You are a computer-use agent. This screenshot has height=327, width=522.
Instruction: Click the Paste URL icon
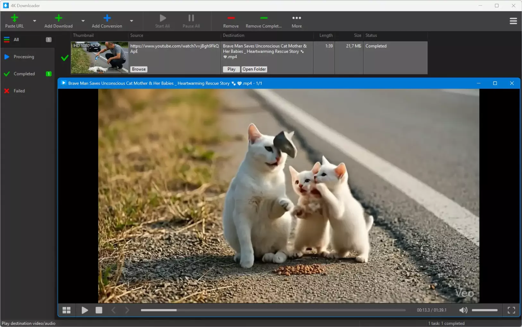[14, 18]
